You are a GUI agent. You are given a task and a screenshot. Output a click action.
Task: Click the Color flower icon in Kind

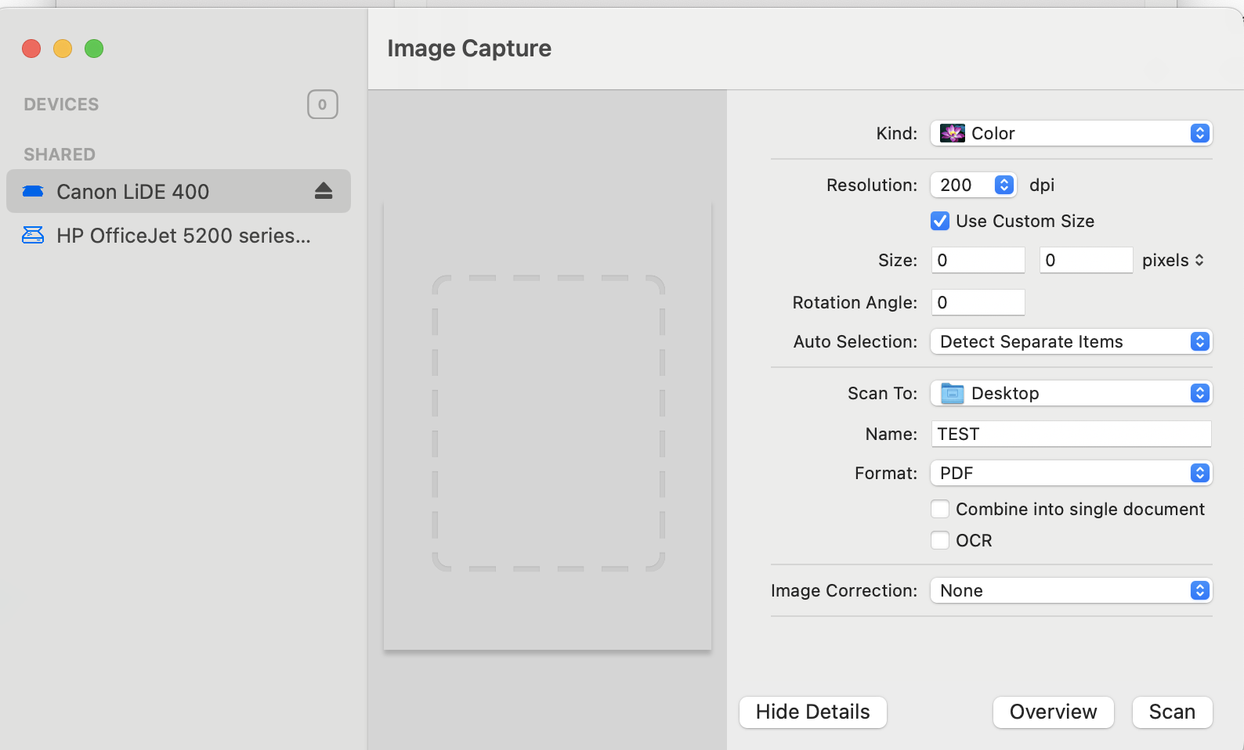coord(952,133)
